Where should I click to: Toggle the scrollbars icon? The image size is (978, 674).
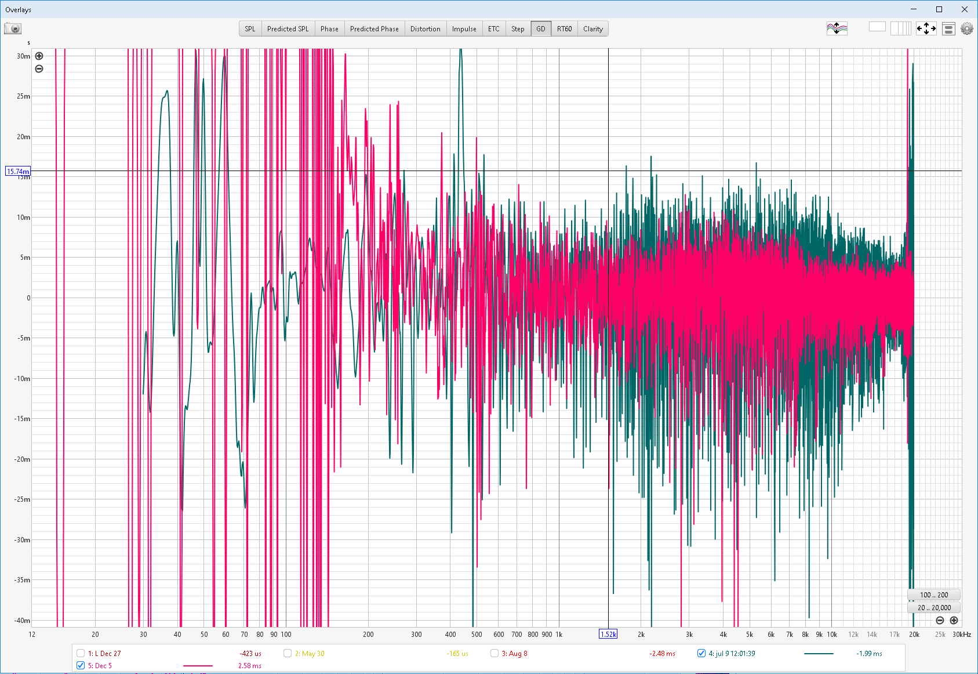[948, 28]
